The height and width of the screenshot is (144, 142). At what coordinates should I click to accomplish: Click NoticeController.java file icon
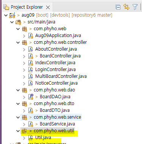click(31, 83)
